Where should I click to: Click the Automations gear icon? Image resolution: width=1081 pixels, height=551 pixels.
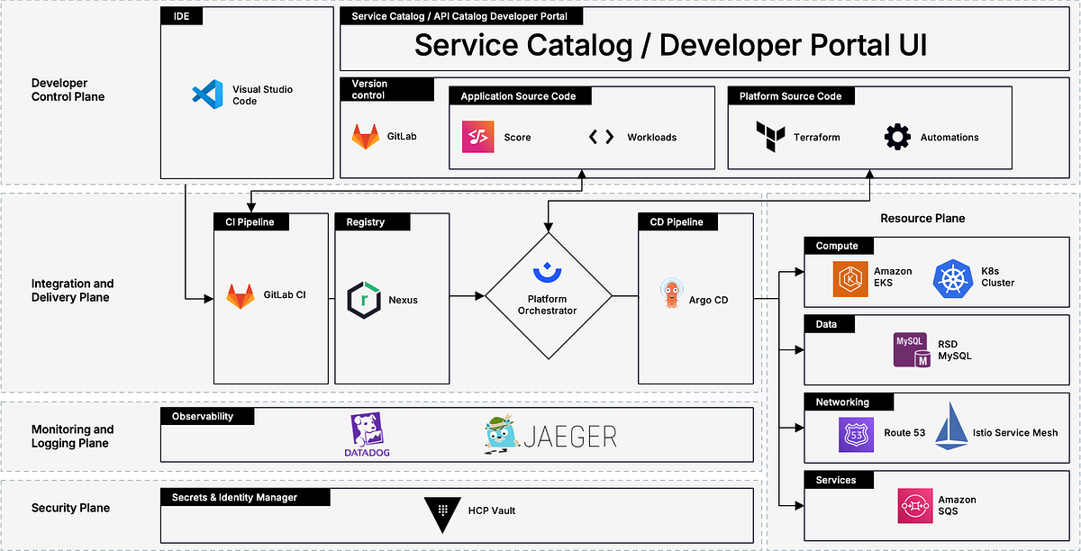point(896,136)
